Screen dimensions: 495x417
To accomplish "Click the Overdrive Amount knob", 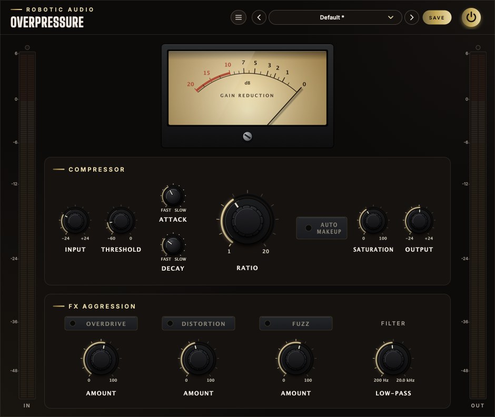I will click(101, 359).
